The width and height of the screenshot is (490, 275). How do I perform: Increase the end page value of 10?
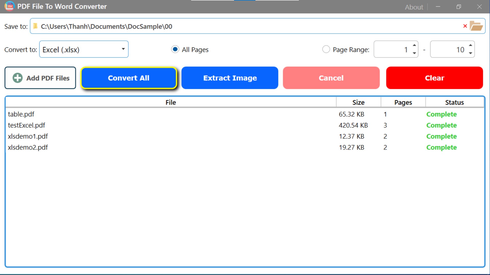(470, 45)
